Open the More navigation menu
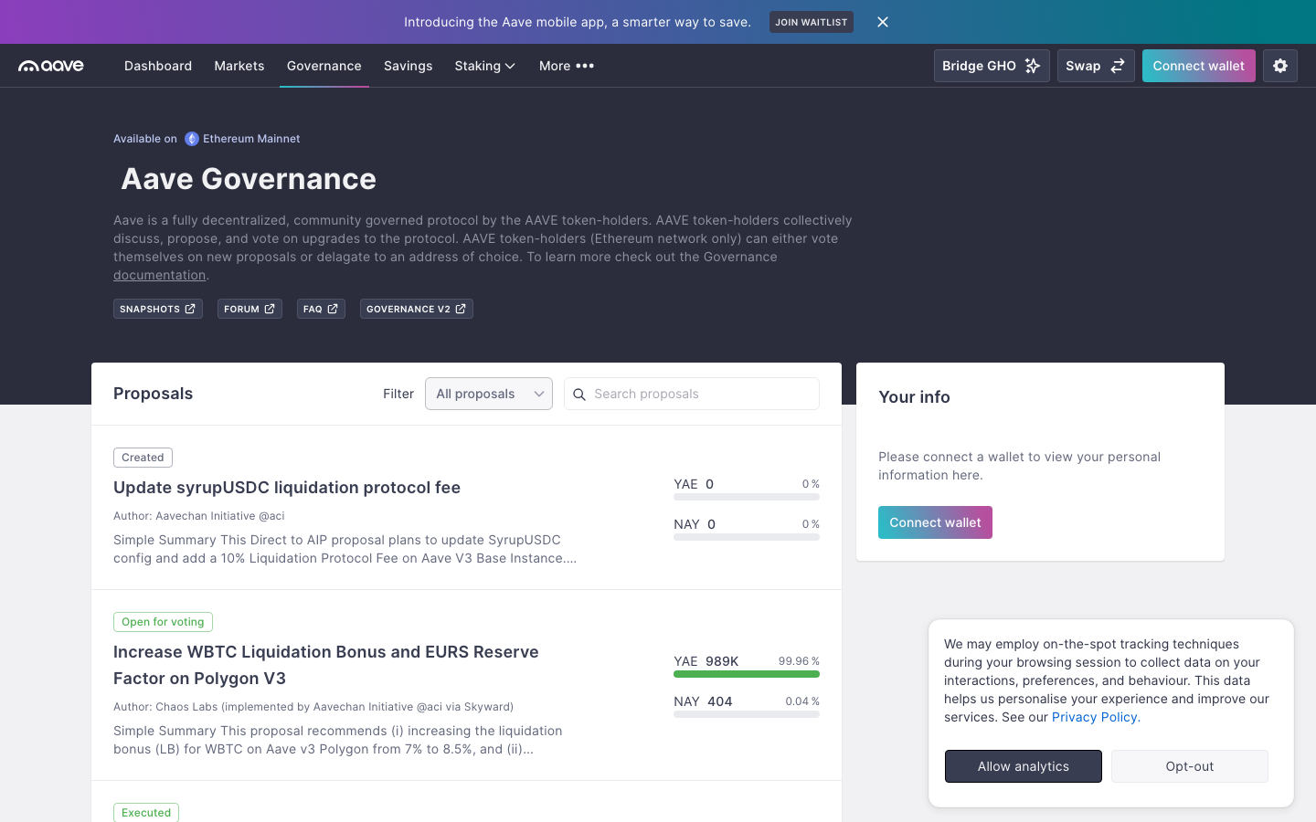Image resolution: width=1316 pixels, height=822 pixels. click(566, 66)
